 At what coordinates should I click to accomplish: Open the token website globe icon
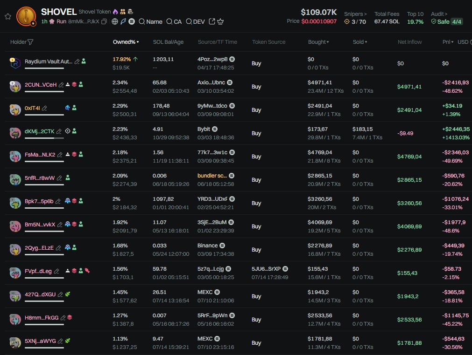click(115, 21)
